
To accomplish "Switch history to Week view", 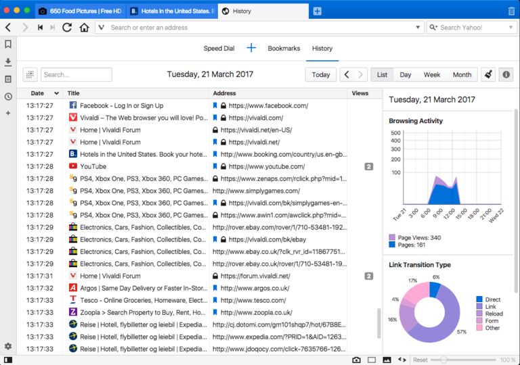I will [x=431, y=75].
